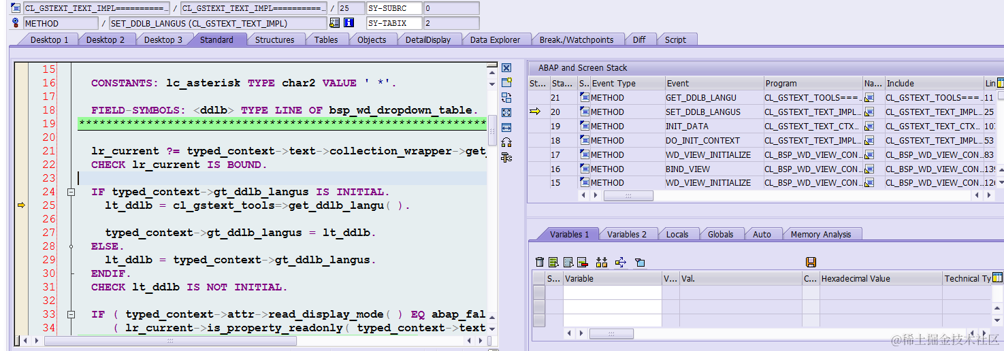
Task: Click delete trash icon in Variables toolbar
Action: (x=540, y=262)
